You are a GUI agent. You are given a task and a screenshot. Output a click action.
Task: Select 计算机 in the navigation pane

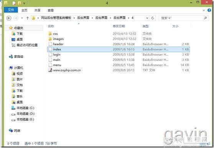click(x=18, y=68)
